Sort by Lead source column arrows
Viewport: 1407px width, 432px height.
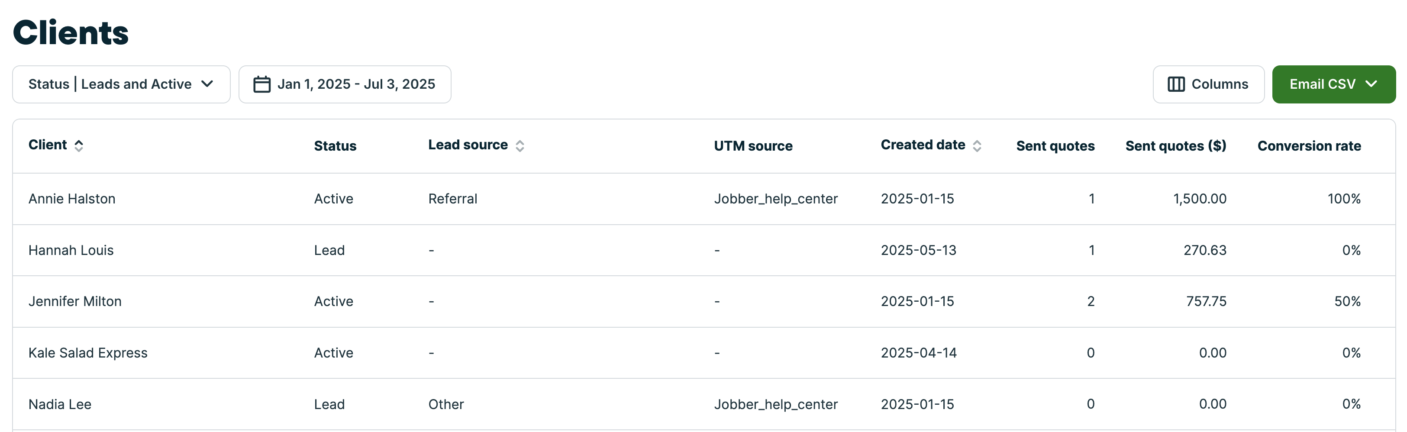520,146
